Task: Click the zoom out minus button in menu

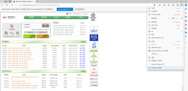Action: [x=169, y=18]
